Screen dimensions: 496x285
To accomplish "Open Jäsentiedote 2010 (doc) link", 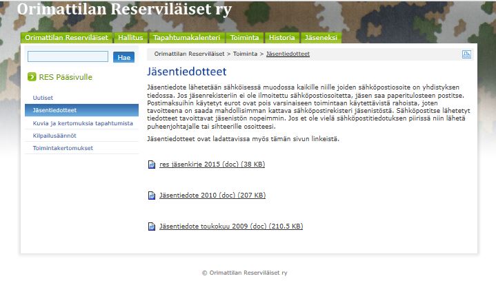I will [x=212, y=196].
